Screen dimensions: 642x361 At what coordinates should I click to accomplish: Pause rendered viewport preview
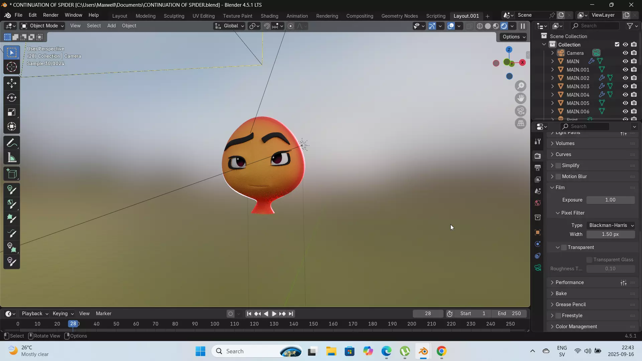(x=523, y=26)
